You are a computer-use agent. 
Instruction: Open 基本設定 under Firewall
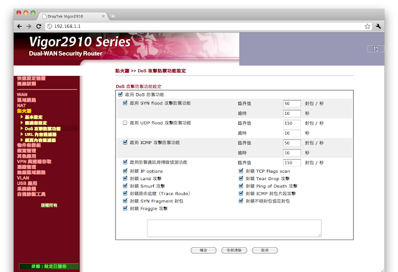(x=34, y=117)
